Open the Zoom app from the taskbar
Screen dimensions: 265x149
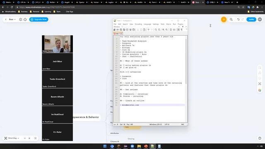[x=132, y=146]
